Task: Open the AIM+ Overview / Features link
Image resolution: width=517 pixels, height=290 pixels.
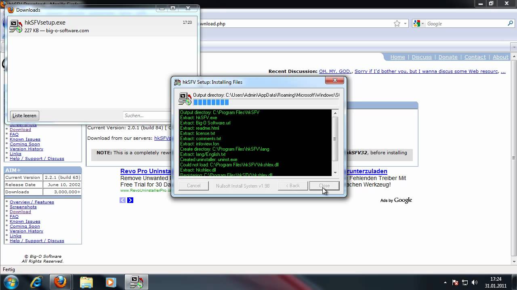Action: click(x=32, y=202)
